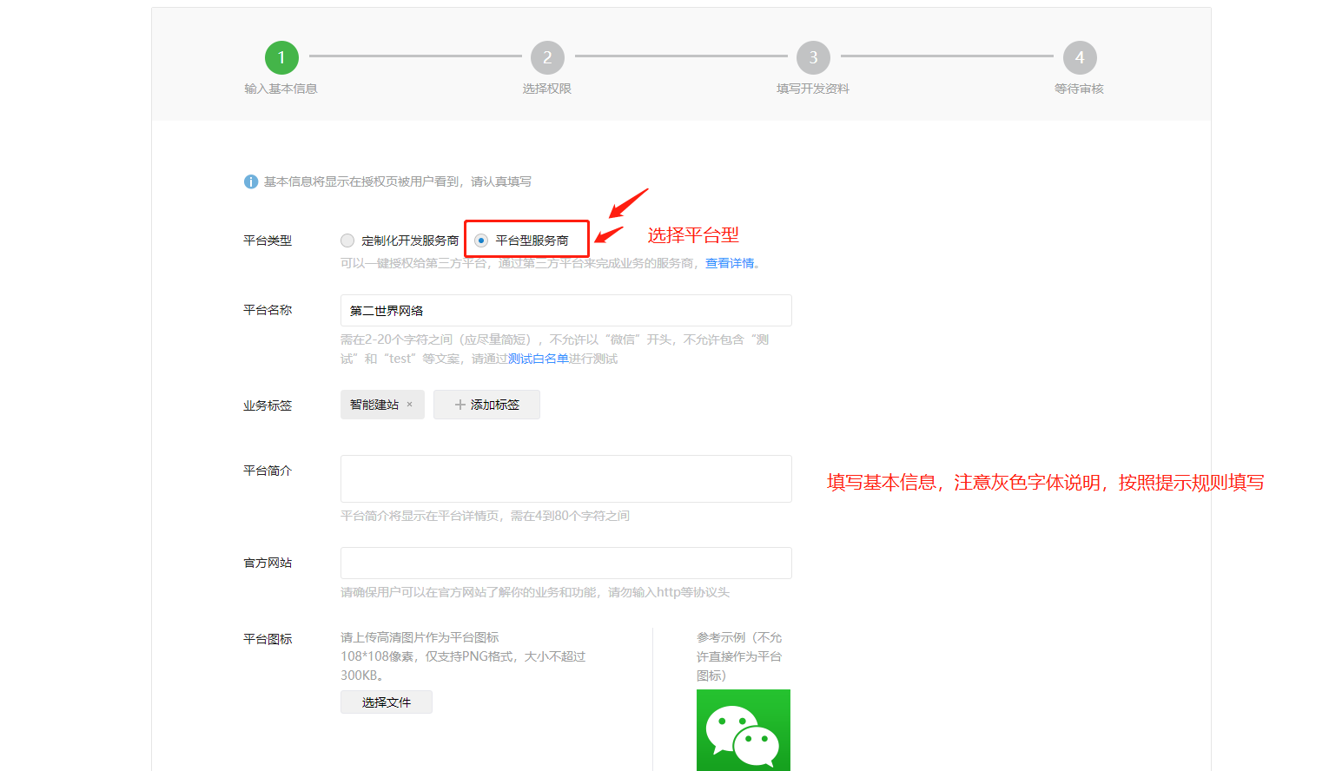The width and height of the screenshot is (1329, 771).
Task: Click the step 4 circle icon
Action: pyautogui.click(x=1079, y=57)
